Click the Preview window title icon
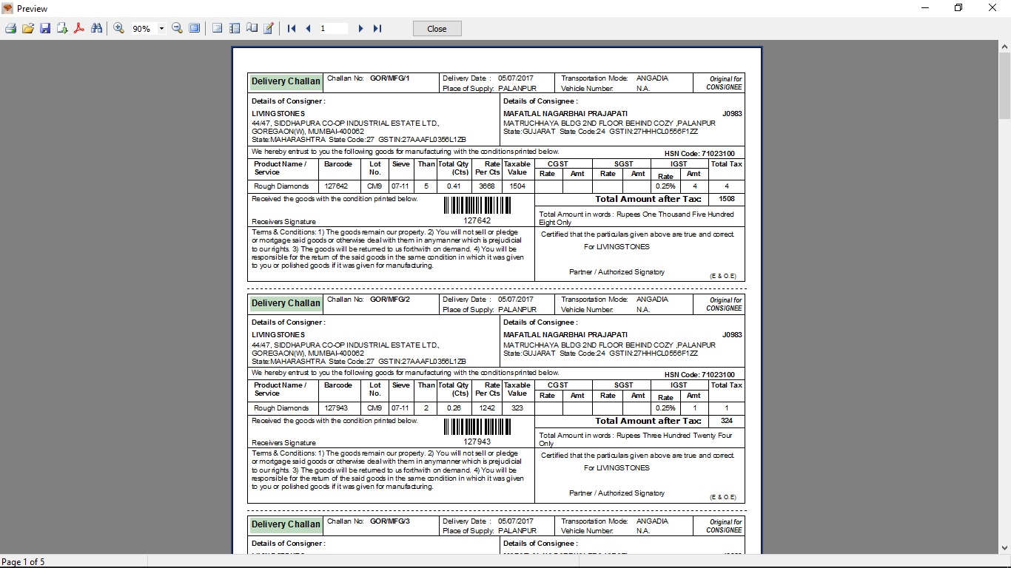1011x568 pixels. pos(8,8)
